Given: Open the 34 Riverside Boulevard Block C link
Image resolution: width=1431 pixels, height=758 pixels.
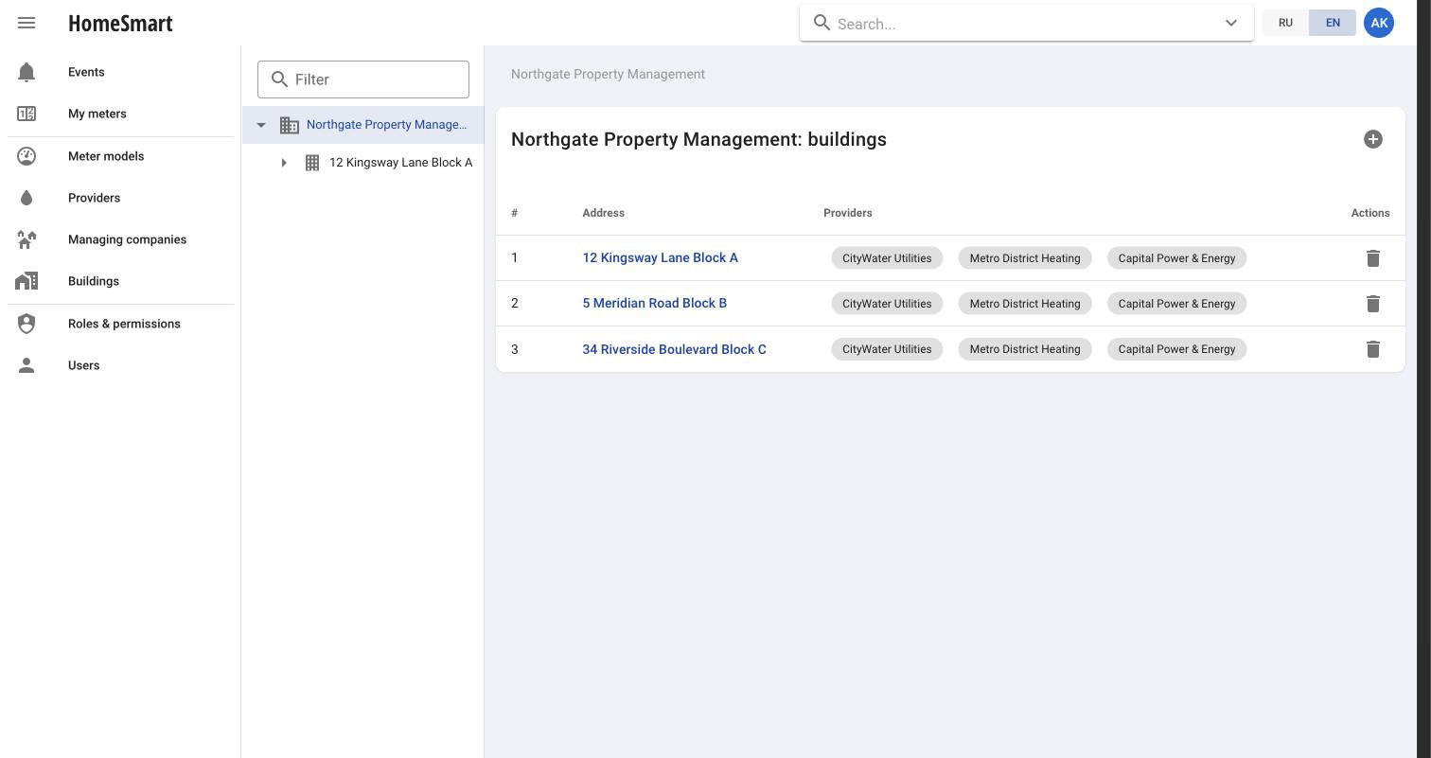Looking at the screenshot, I should (x=675, y=349).
